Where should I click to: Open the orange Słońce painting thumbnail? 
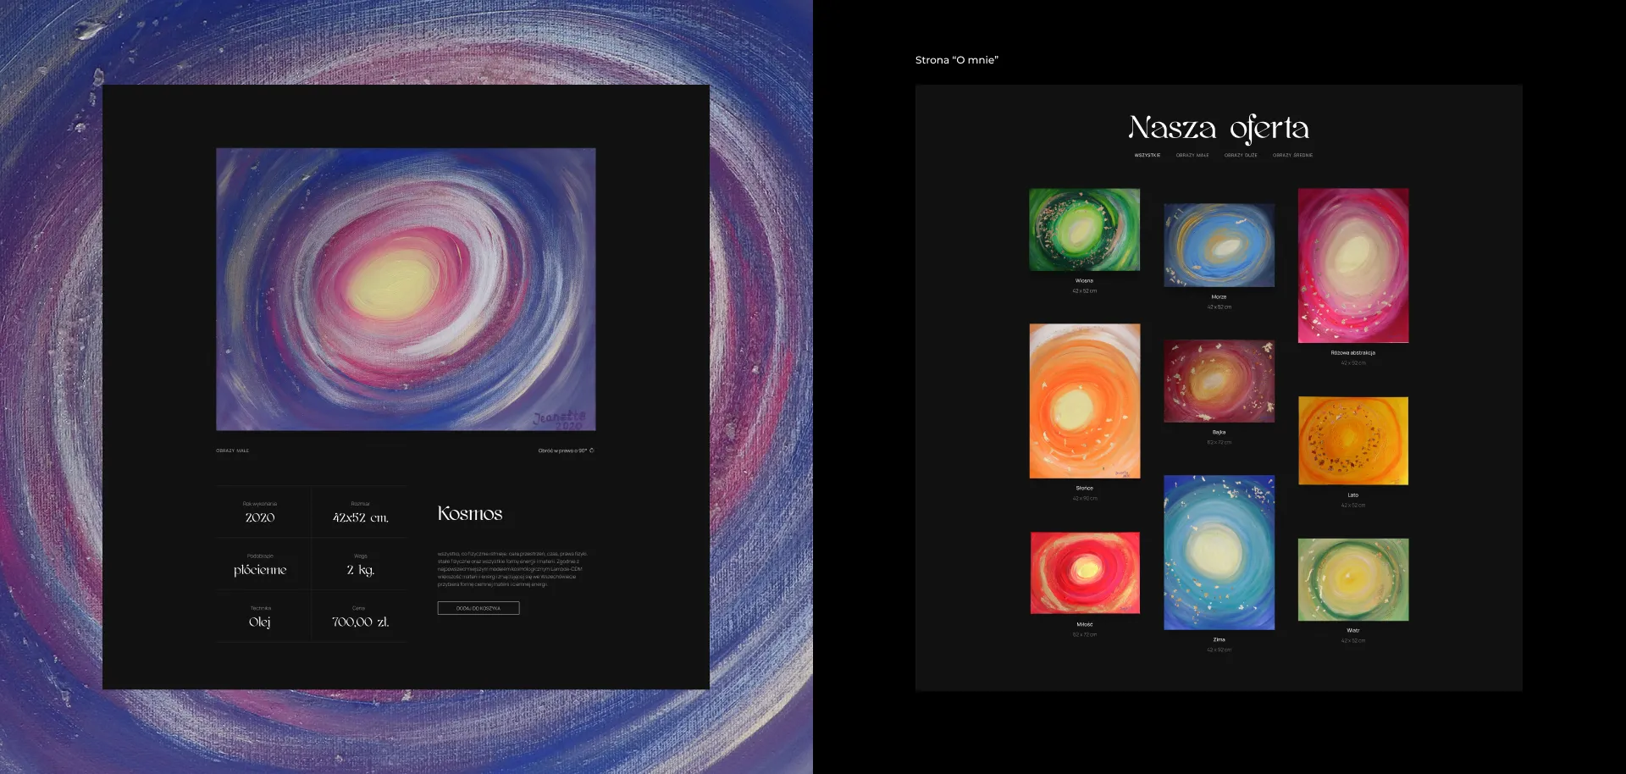1085,401
